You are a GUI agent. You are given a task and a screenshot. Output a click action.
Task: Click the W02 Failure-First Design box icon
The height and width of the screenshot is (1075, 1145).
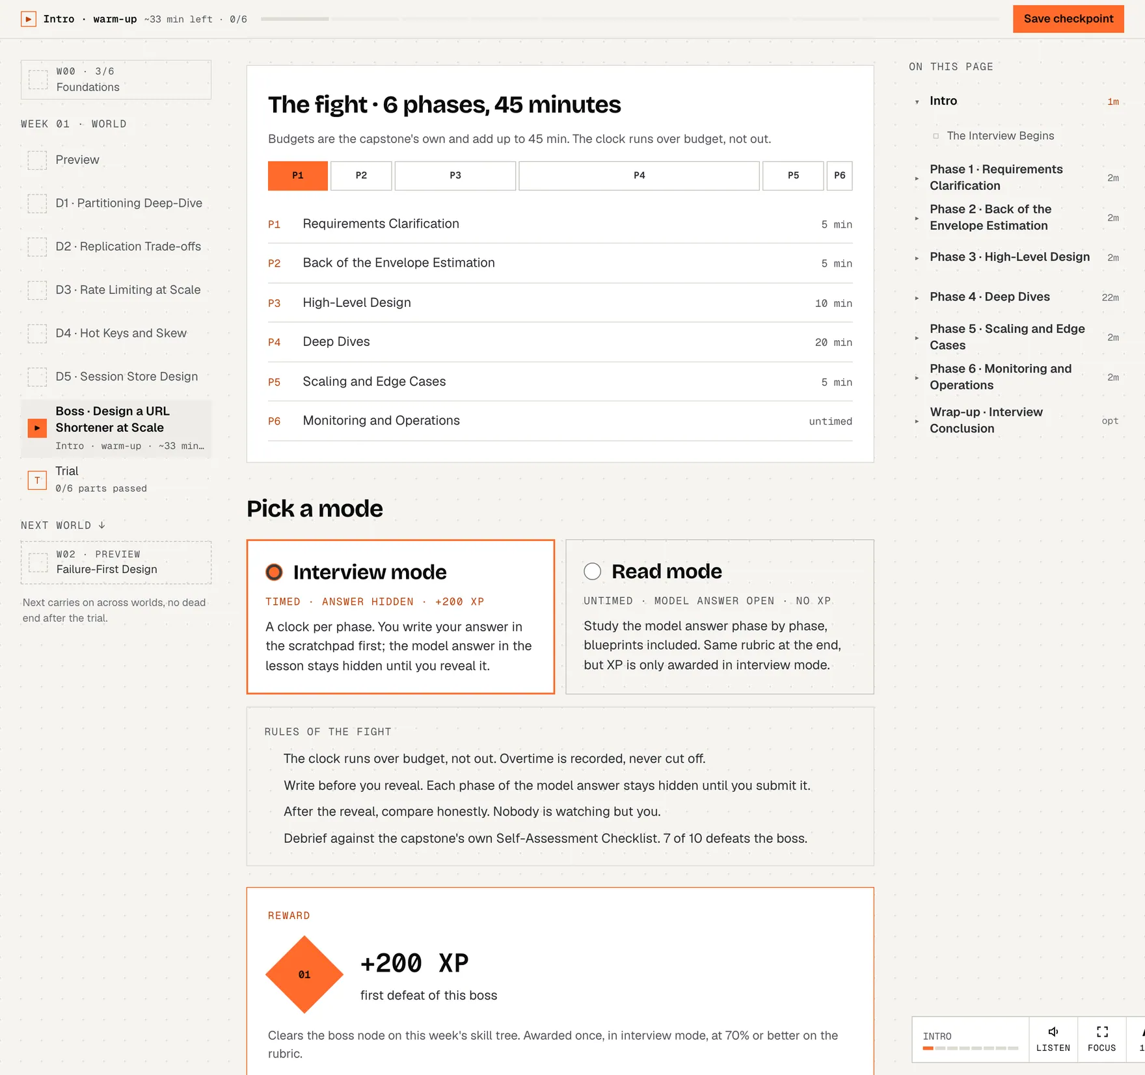tap(38, 562)
